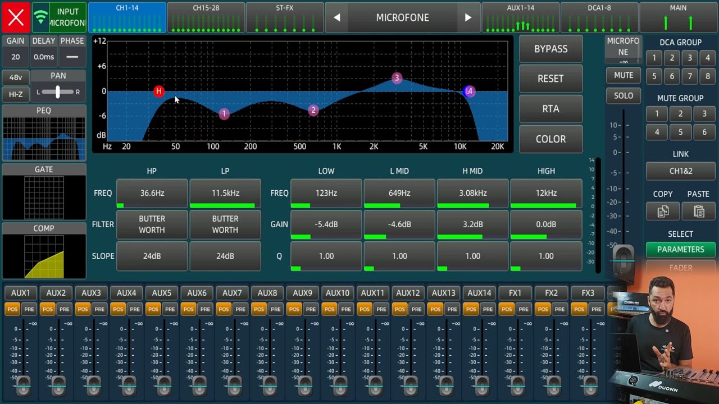Select the AUX1 send label

point(21,293)
